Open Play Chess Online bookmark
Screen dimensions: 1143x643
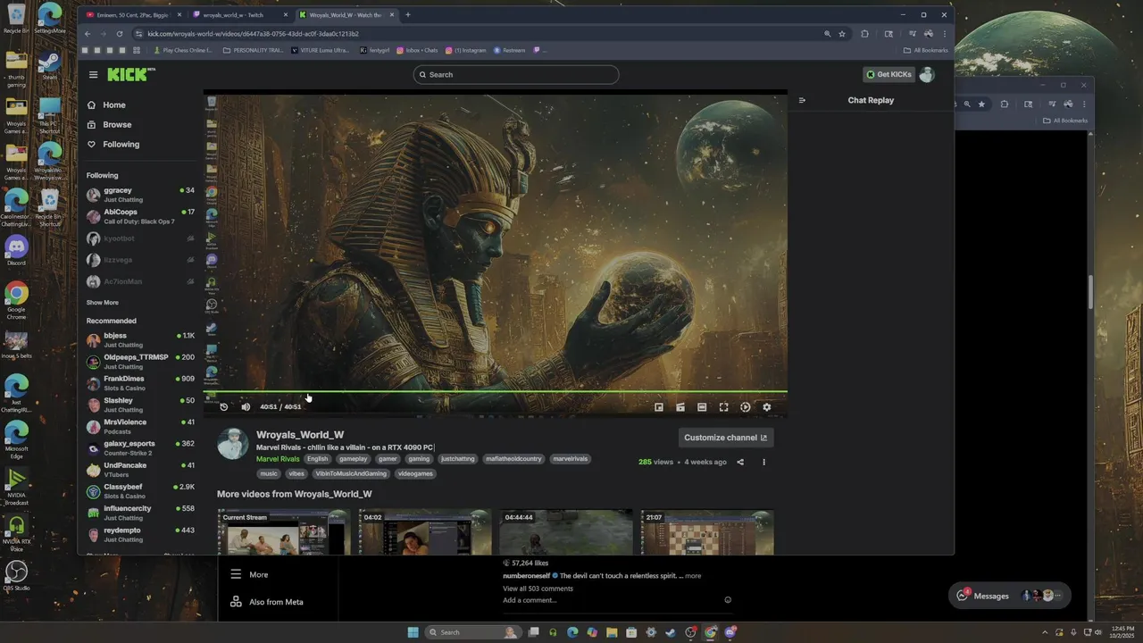pyautogui.click(x=183, y=50)
